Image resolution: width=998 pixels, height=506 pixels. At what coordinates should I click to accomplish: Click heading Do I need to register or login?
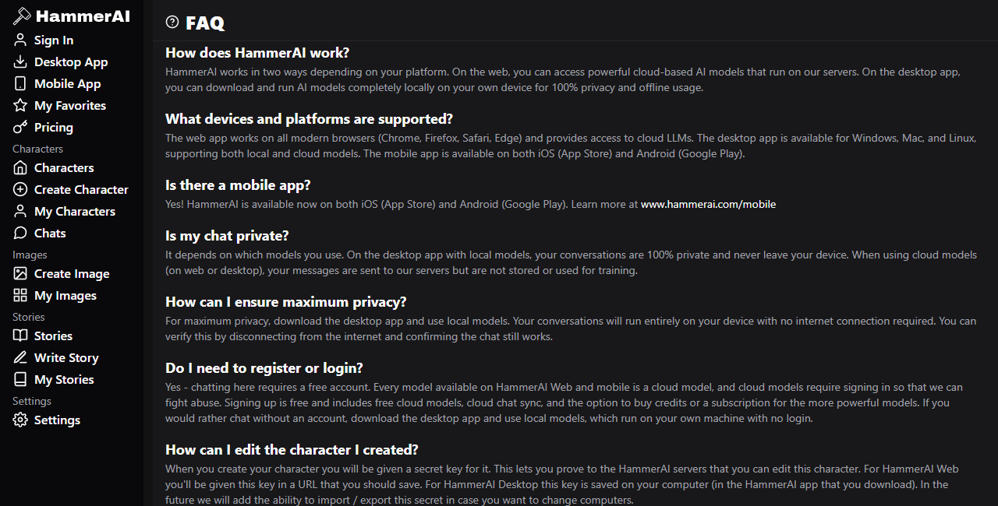264,368
